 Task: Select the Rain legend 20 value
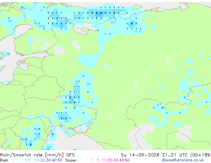(43, 160)
